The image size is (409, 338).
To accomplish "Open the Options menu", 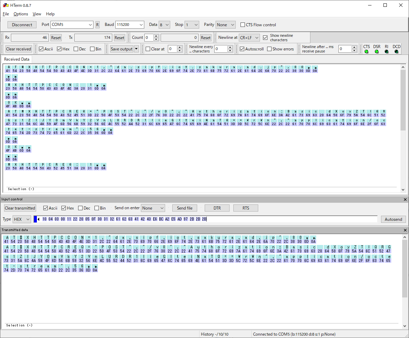I will tap(21, 14).
